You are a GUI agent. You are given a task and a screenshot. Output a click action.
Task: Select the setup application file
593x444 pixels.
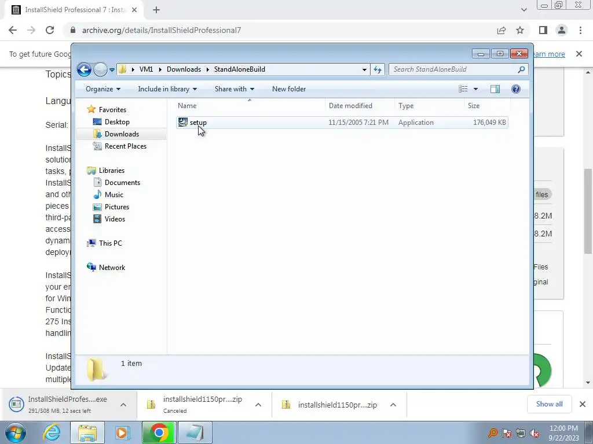(342, 123)
